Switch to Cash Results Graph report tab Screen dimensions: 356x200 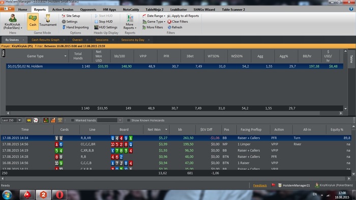(x=45, y=40)
